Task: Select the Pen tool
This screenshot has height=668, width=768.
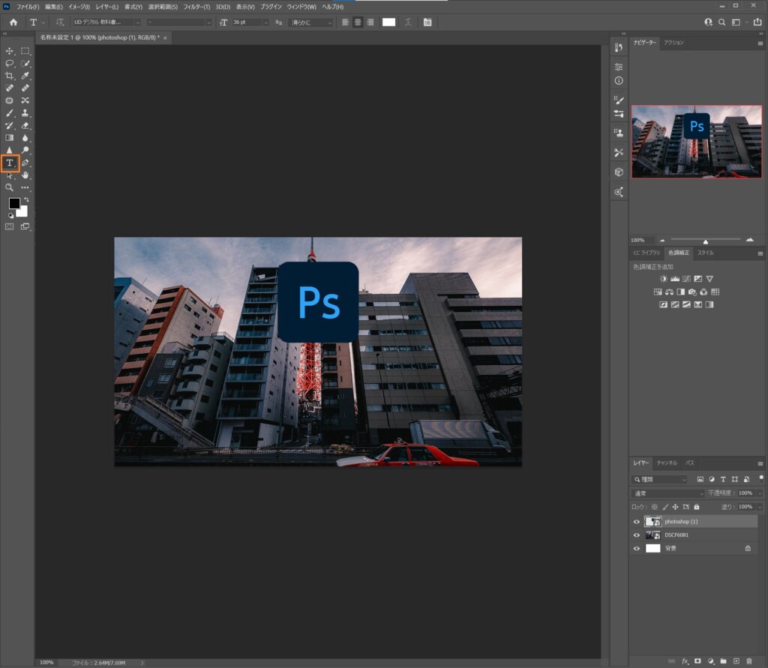Action: pos(25,163)
